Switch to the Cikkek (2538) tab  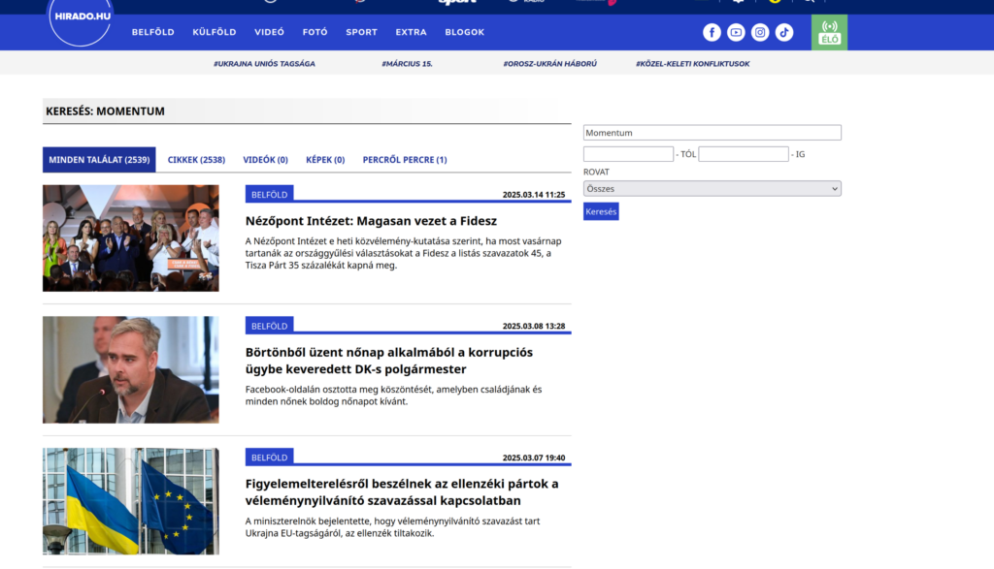(196, 160)
